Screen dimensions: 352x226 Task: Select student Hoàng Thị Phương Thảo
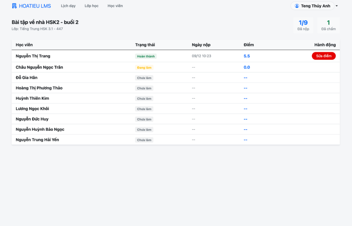coord(39,88)
